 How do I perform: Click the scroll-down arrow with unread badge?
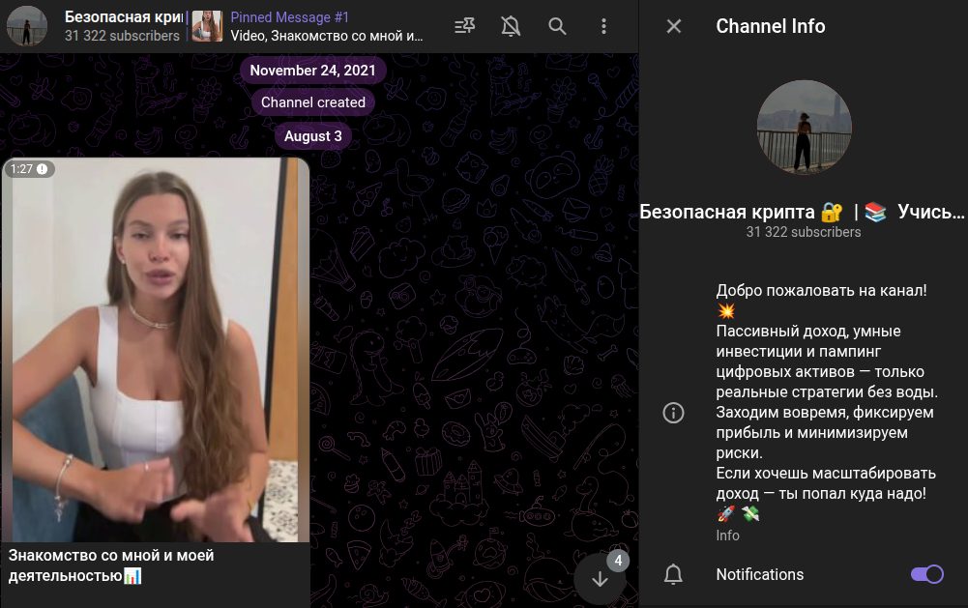click(600, 578)
